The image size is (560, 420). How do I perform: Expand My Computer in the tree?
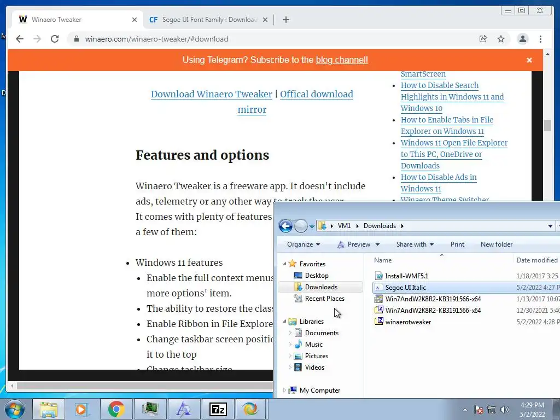click(284, 390)
